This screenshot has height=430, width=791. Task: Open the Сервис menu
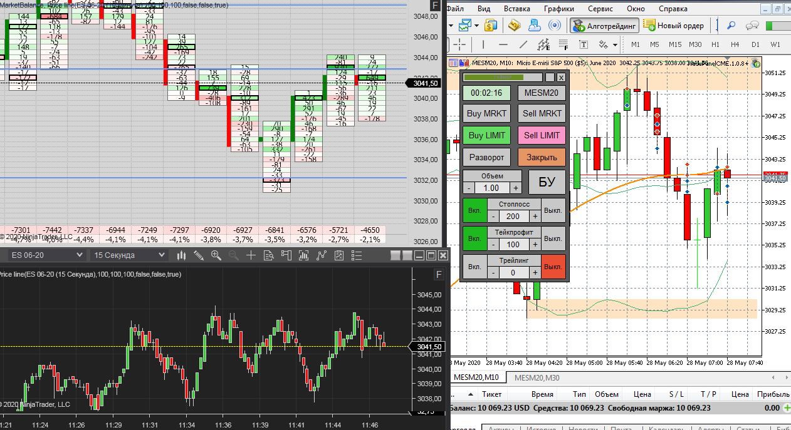600,9
